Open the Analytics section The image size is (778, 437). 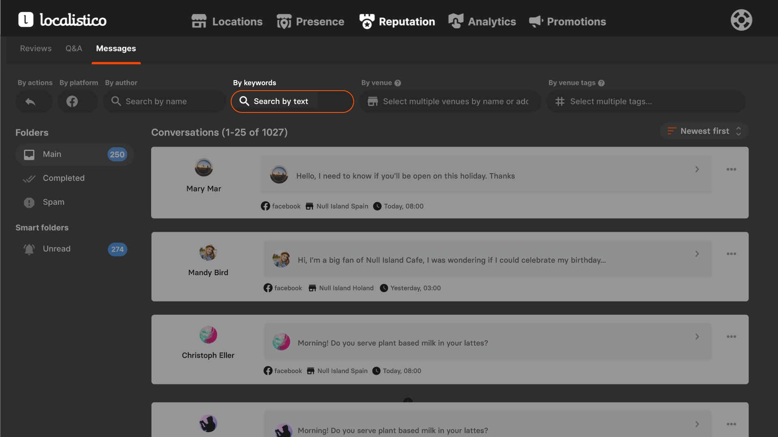coord(482,21)
